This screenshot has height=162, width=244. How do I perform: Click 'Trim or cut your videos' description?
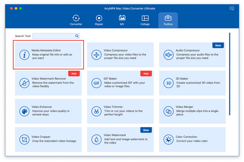pyautogui.click(x=123, y=113)
